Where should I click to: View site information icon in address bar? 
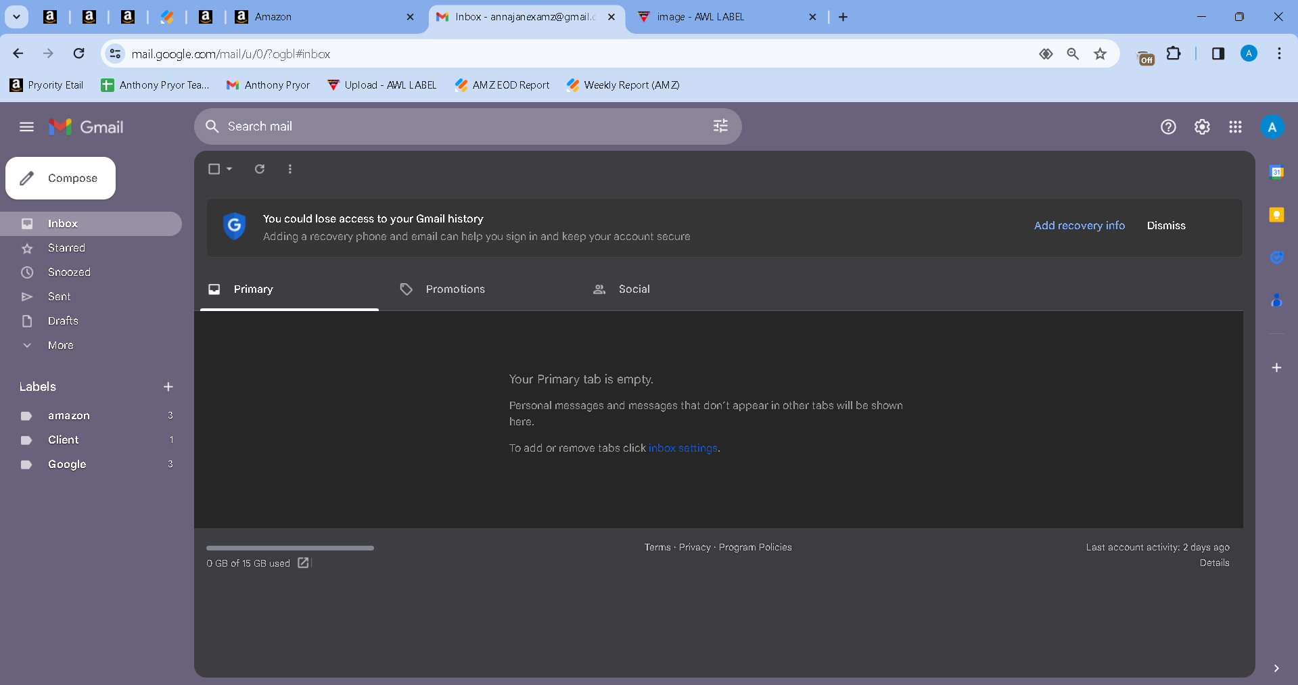tap(116, 53)
